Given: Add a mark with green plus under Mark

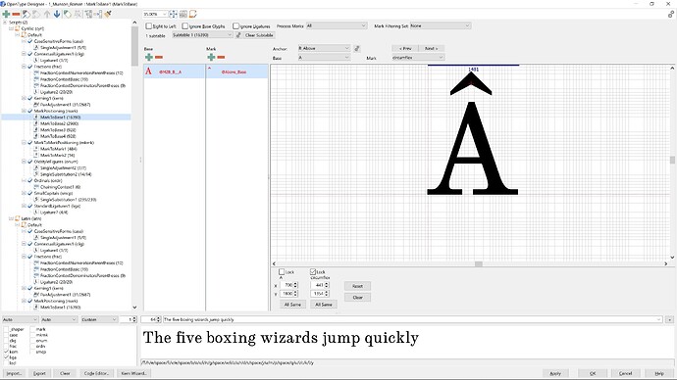Looking at the screenshot, I should coord(211,57).
